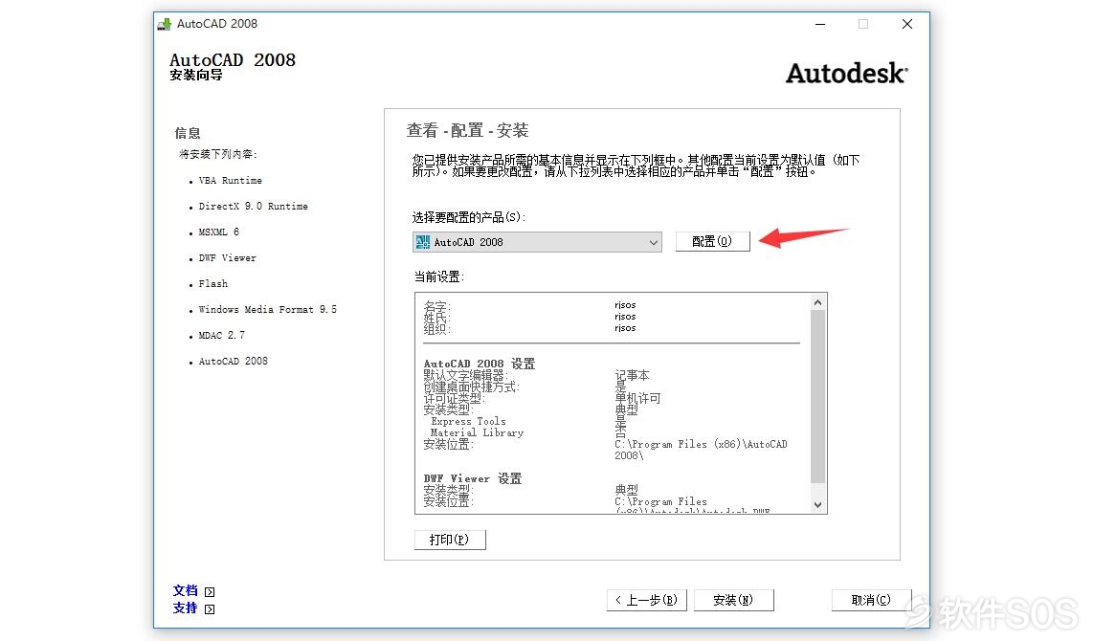Click the AutoCAD installer title bar icon

[165, 25]
